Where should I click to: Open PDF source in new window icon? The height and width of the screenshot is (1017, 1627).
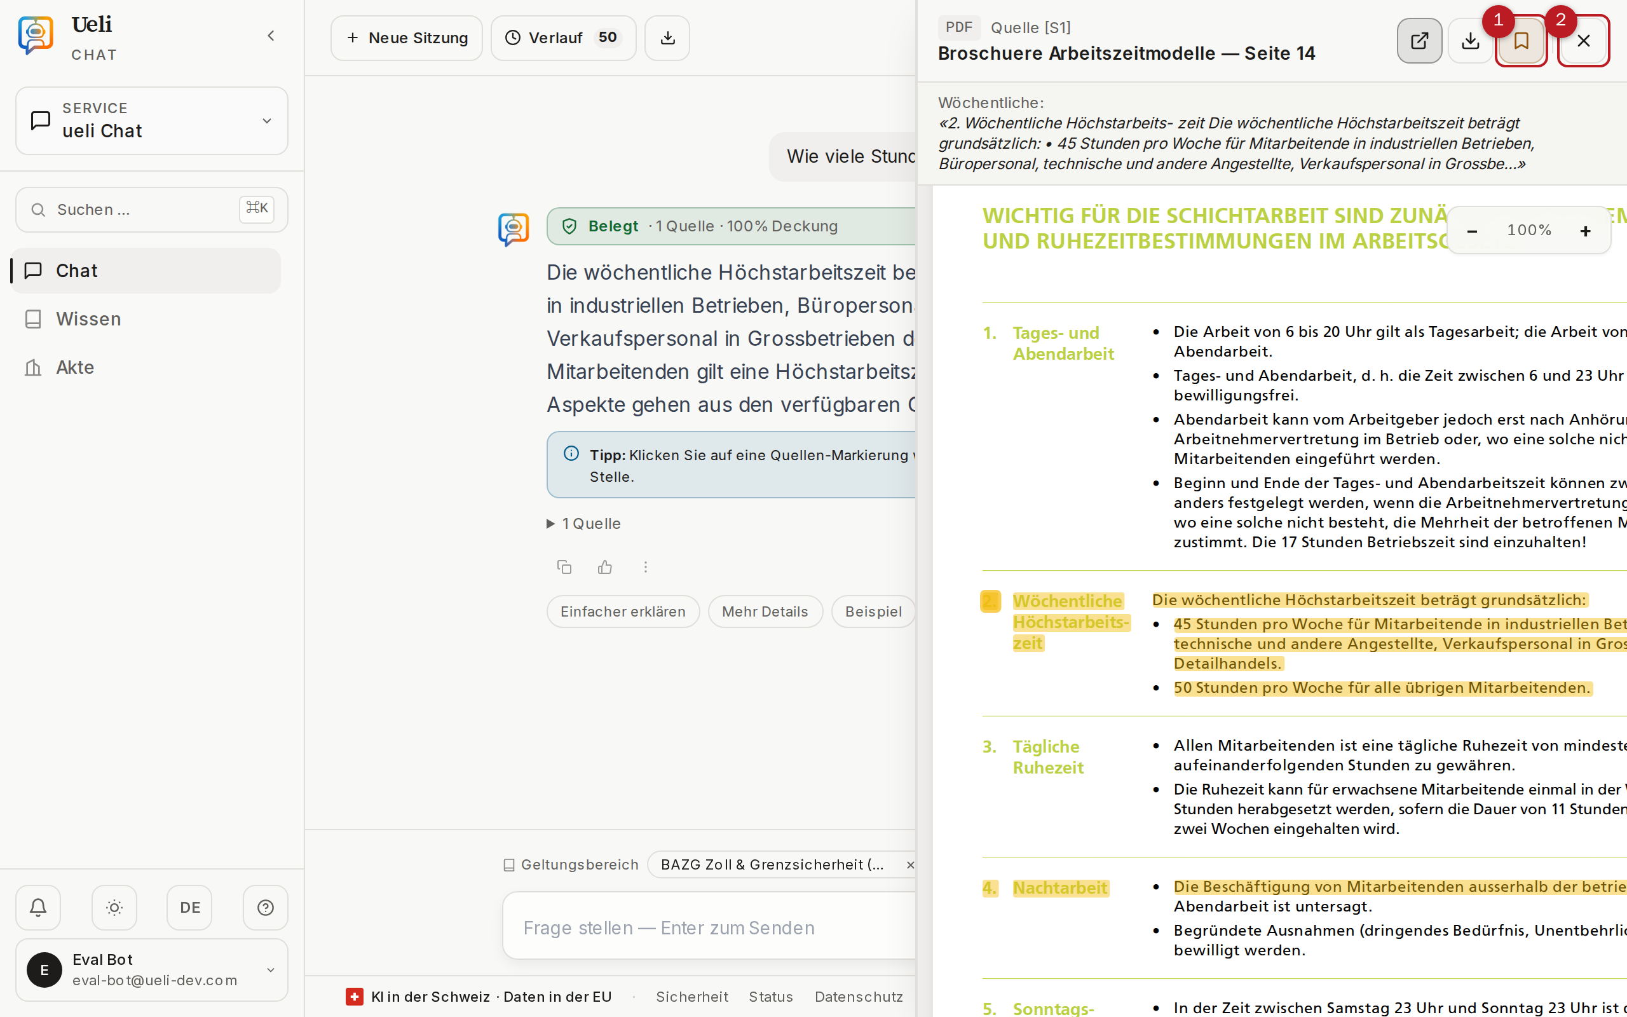coord(1419,40)
